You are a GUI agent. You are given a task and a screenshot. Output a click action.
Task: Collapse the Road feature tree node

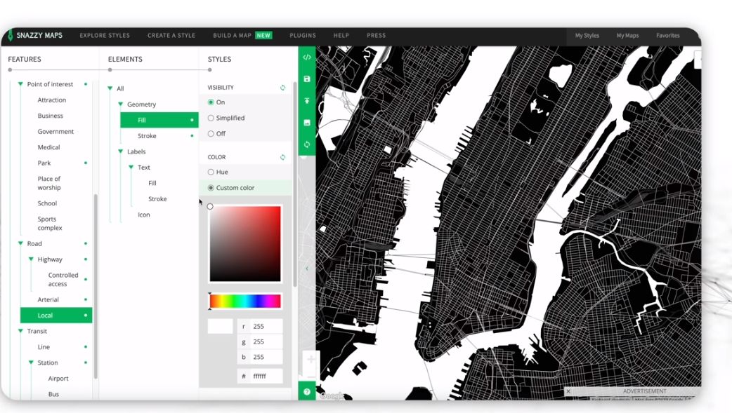20,243
